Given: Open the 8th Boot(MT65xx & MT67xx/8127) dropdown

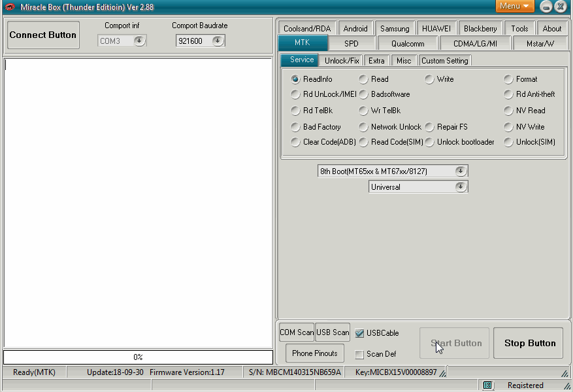Looking at the screenshot, I should tap(461, 171).
